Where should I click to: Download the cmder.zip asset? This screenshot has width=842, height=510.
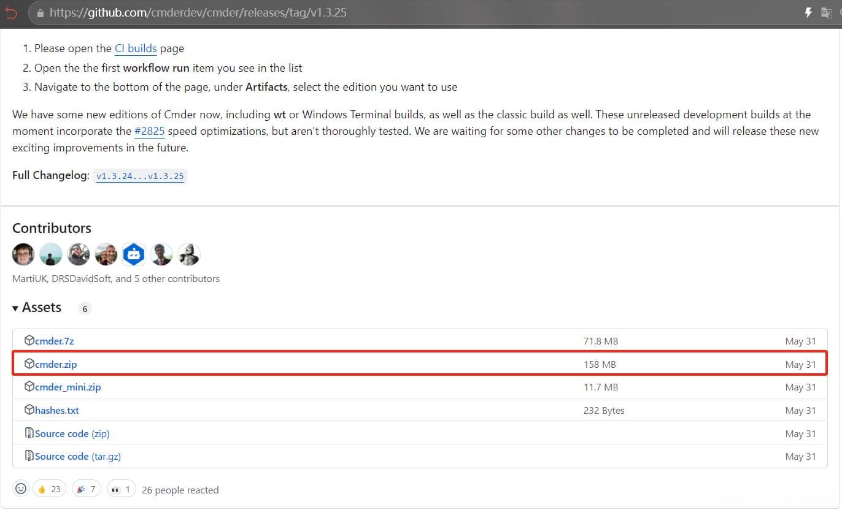[56, 364]
